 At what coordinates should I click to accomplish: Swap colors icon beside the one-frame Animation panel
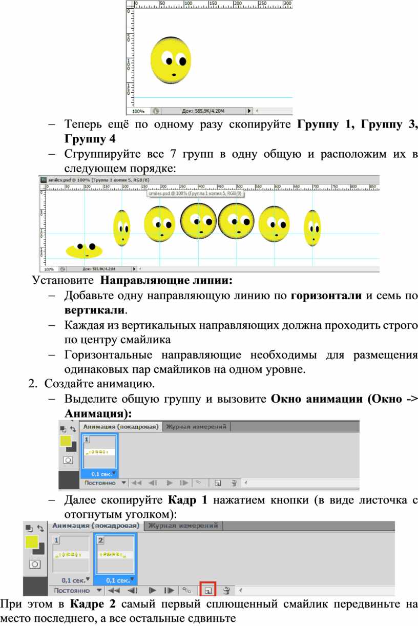coord(72,428)
